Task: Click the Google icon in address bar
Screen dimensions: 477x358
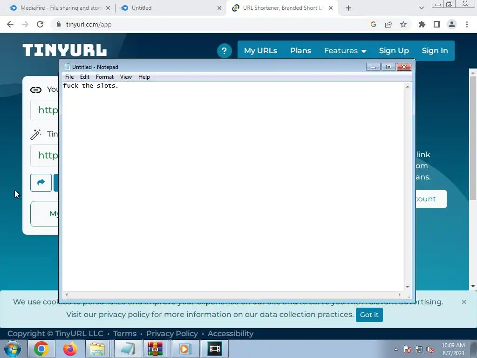Action: 374,24
